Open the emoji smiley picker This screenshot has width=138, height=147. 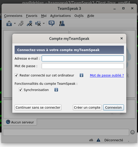point(133,132)
